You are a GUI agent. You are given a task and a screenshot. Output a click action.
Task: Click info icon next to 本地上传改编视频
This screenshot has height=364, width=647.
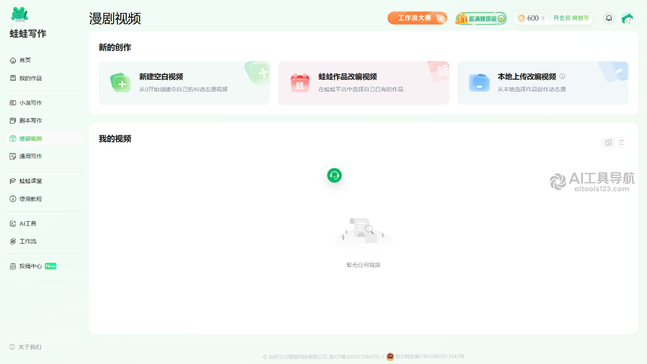tap(562, 77)
